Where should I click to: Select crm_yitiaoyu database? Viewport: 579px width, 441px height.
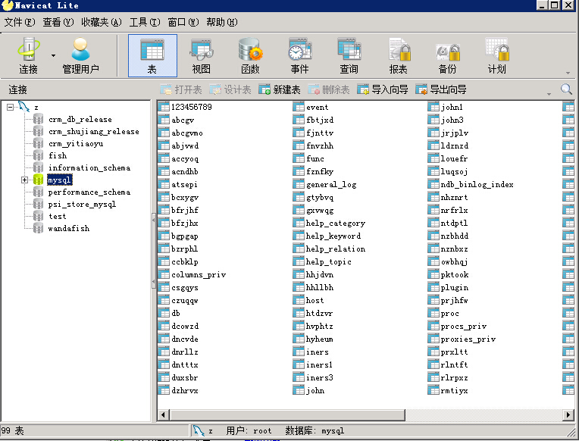coord(76,144)
